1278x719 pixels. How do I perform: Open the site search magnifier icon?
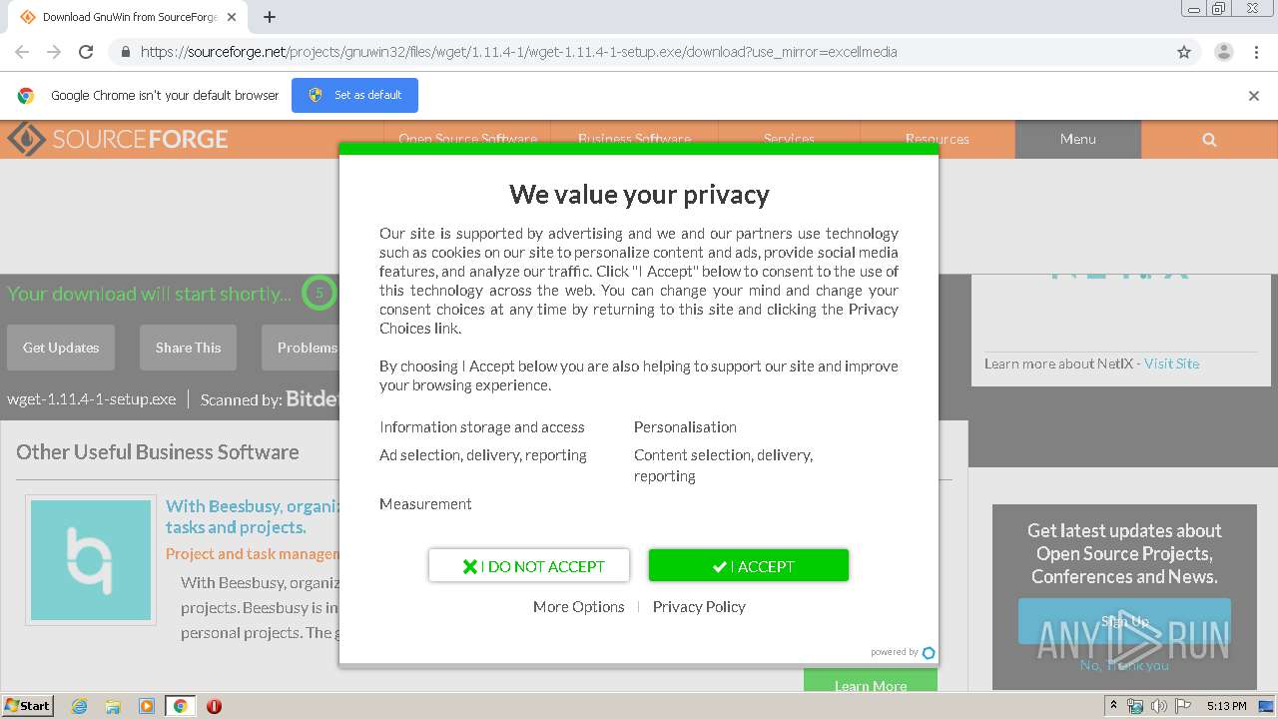tap(1209, 140)
